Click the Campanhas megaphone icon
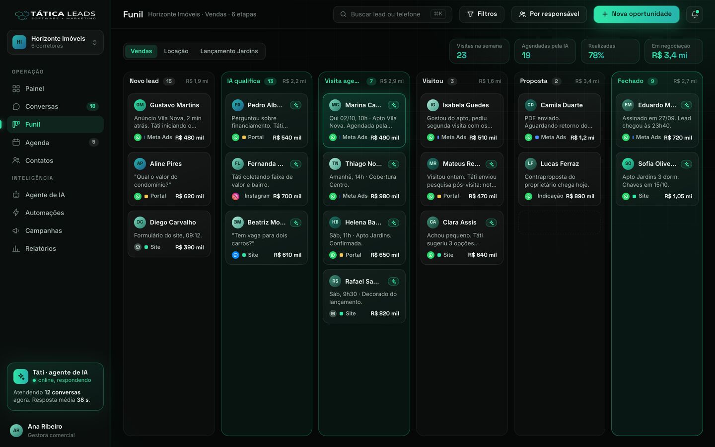The image size is (715, 447). click(x=16, y=230)
